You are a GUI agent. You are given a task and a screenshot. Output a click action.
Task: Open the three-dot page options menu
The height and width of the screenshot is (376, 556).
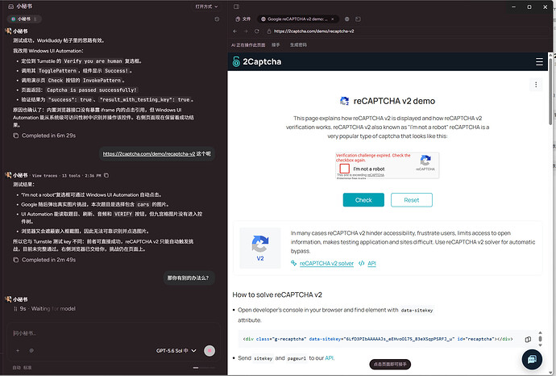[536, 85]
